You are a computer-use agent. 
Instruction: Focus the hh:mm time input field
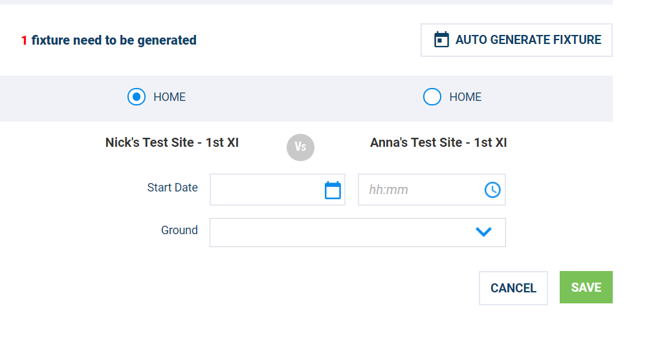[432, 190]
